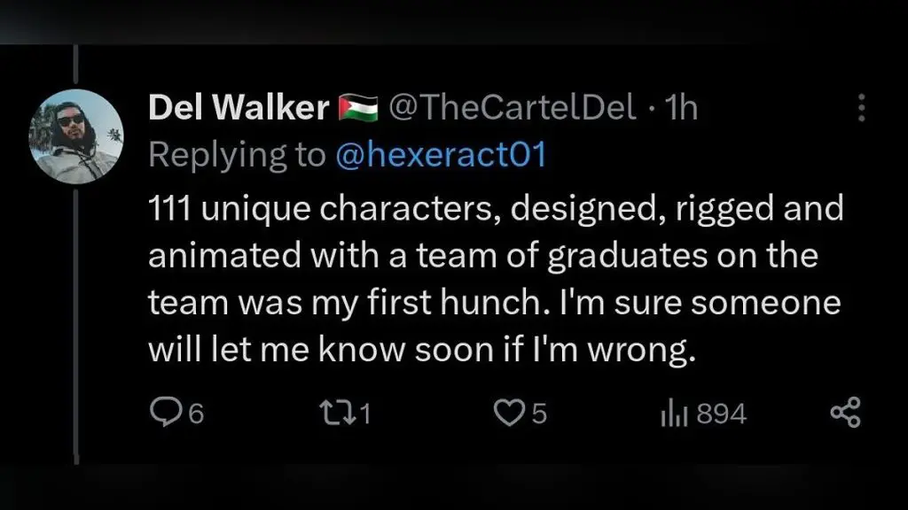908x510 pixels.
Task: Click the 894 views count
Action: (x=721, y=414)
